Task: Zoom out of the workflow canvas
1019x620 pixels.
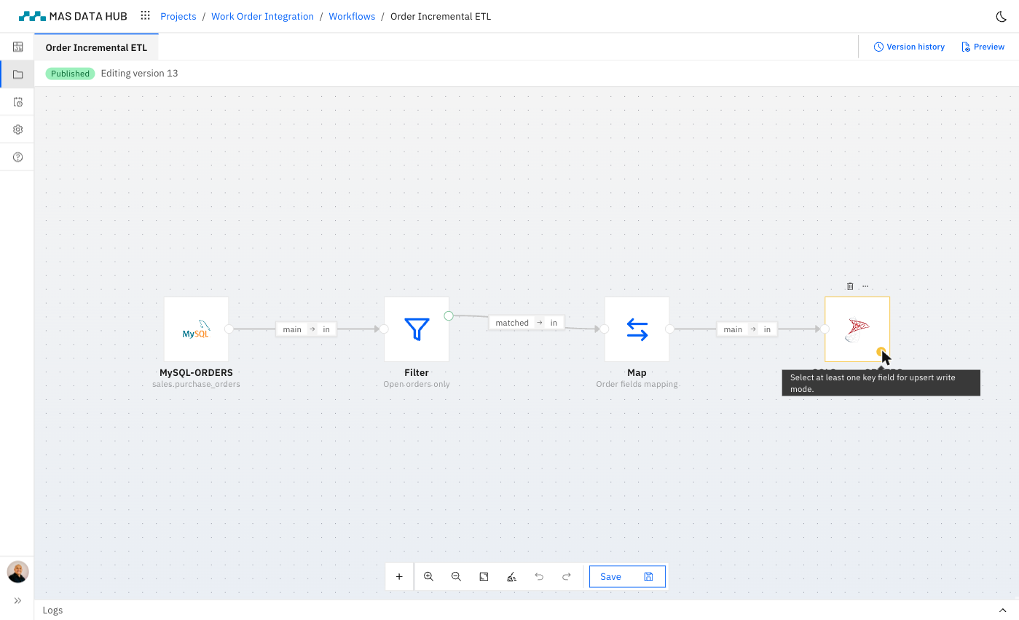Action: (x=456, y=577)
